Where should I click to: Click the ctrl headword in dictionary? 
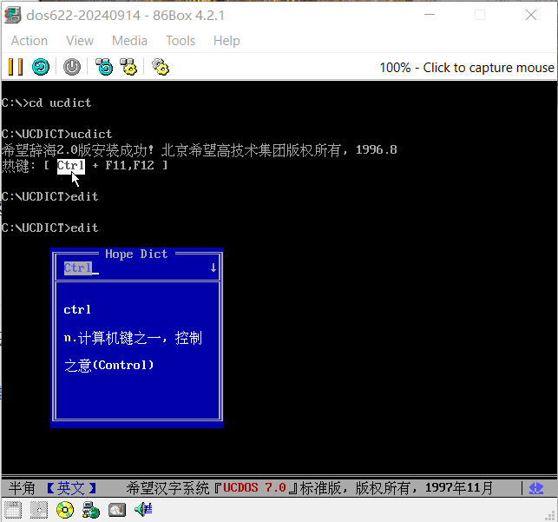click(x=77, y=309)
